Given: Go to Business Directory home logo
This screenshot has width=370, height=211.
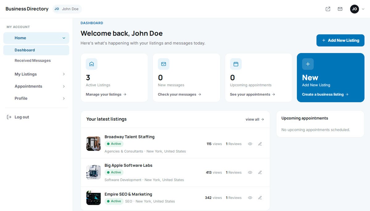Looking at the screenshot, I should tap(27, 9).
